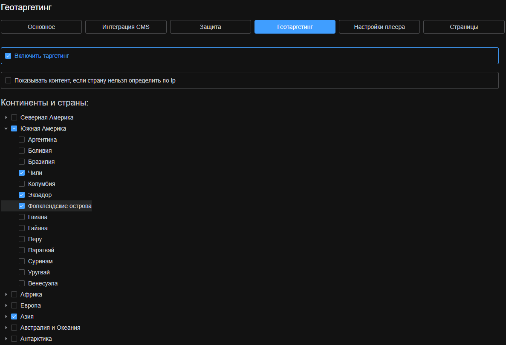Open the Основное tab

coord(41,27)
